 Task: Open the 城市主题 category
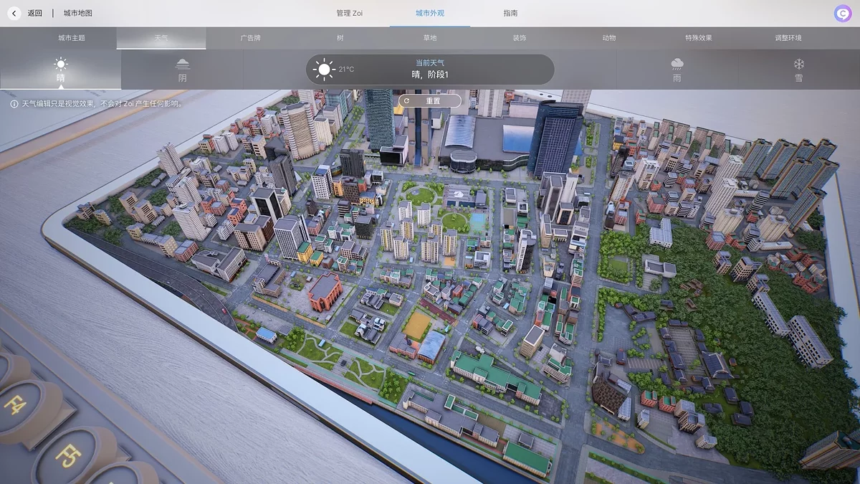[72, 38]
